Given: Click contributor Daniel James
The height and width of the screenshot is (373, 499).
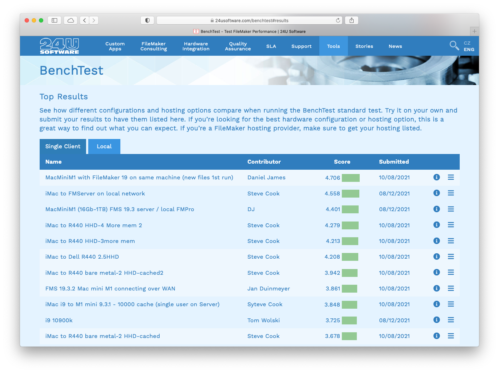Looking at the screenshot, I should [x=266, y=178].
